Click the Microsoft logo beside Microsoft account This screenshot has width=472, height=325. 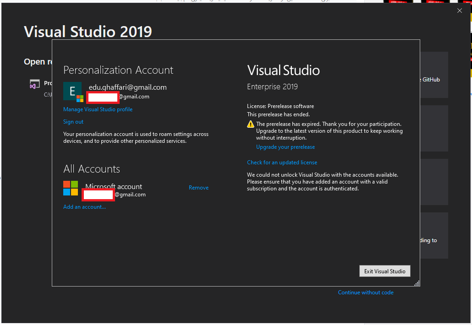[x=71, y=188]
